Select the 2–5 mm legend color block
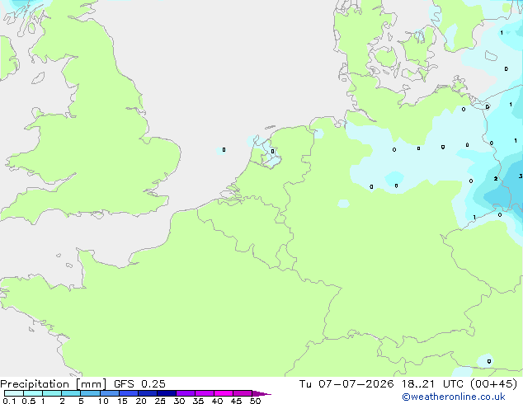This screenshot has width=523, height=404. 71,393
